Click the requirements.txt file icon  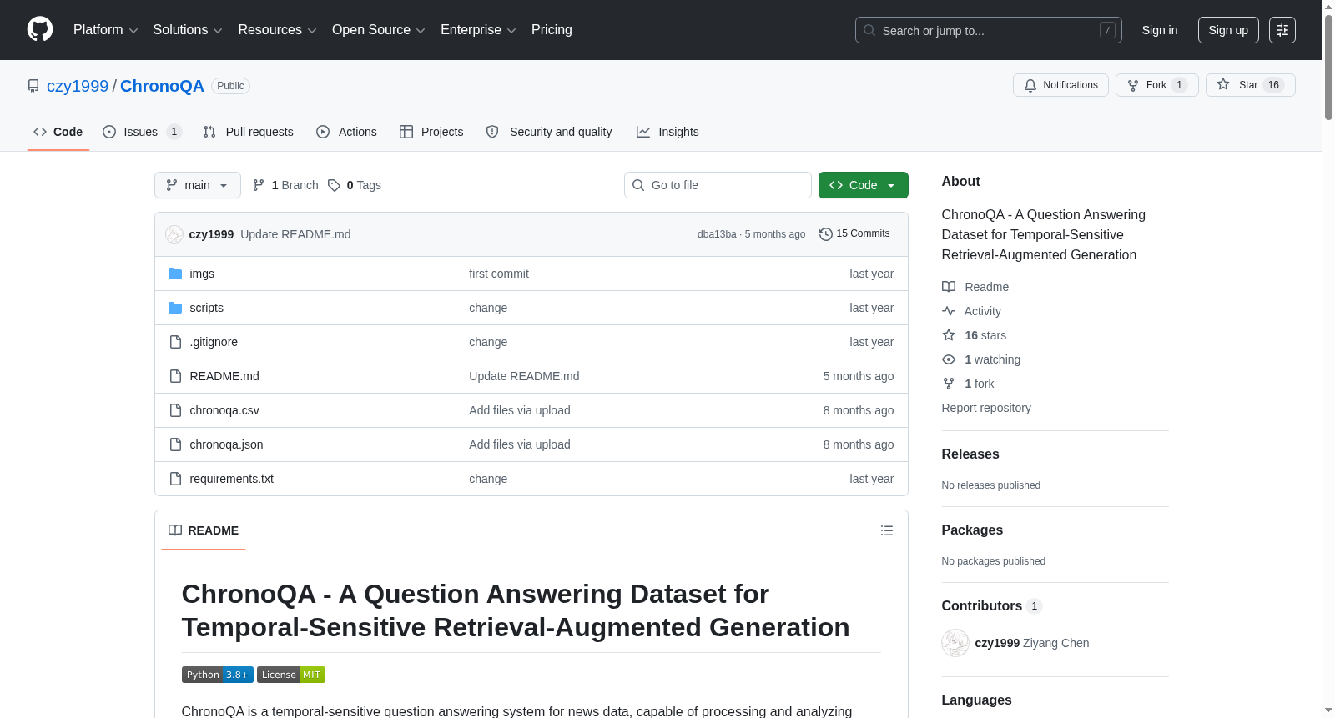[x=175, y=479]
